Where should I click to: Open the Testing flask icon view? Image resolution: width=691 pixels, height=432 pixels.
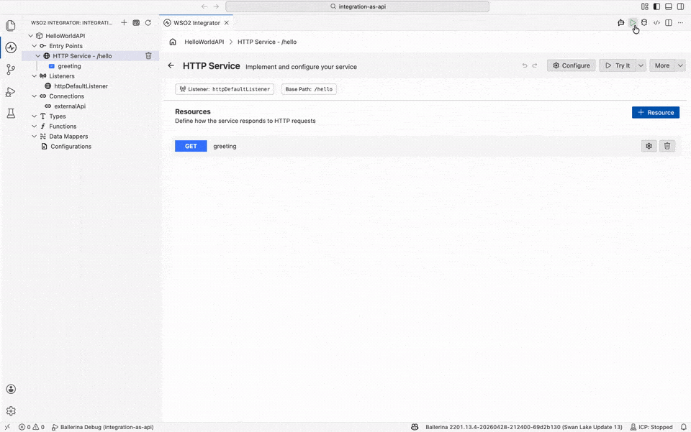[x=11, y=114]
